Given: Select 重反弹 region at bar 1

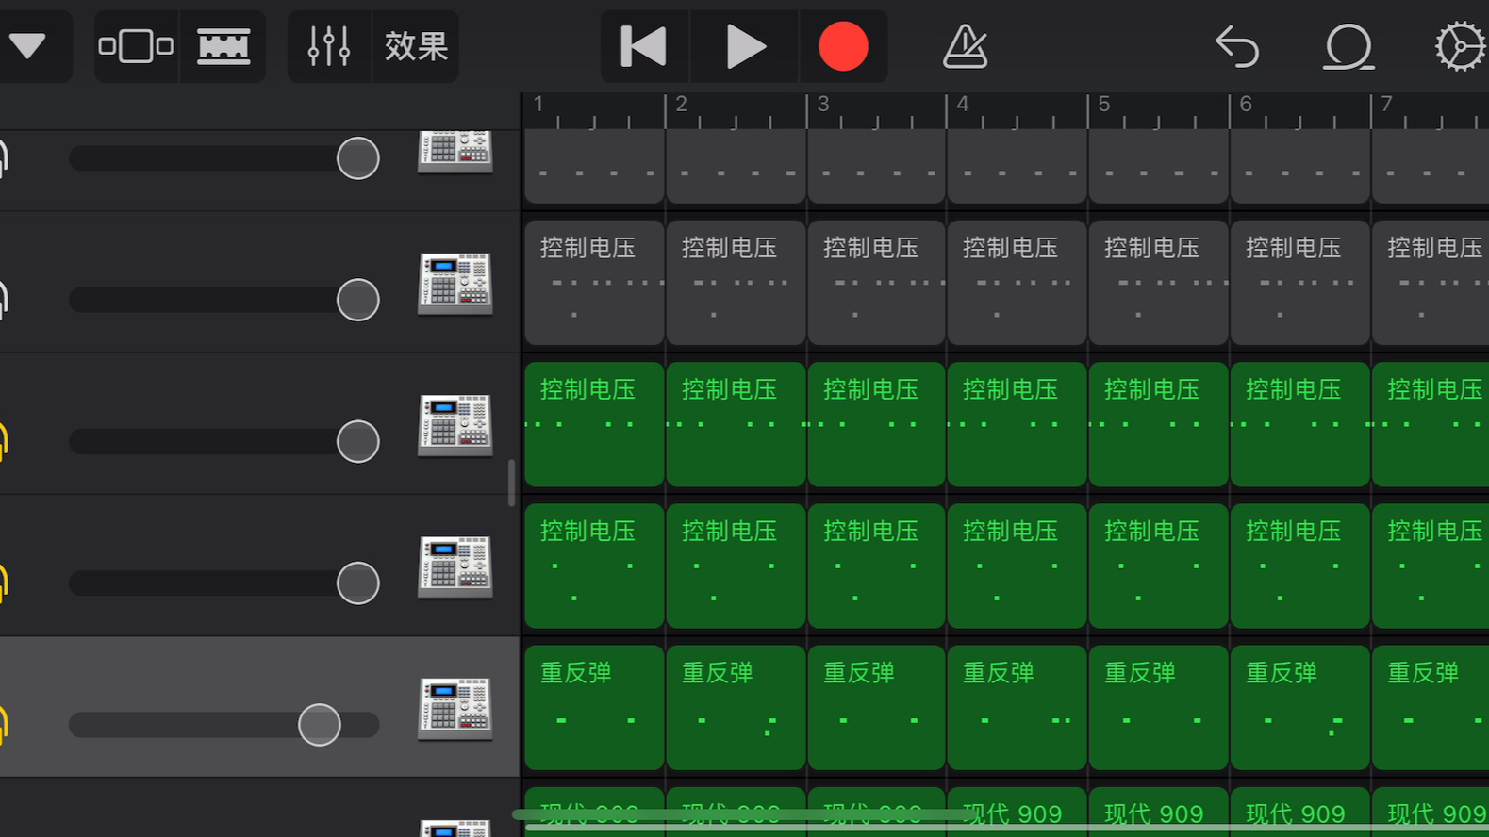Looking at the screenshot, I should (594, 707).
